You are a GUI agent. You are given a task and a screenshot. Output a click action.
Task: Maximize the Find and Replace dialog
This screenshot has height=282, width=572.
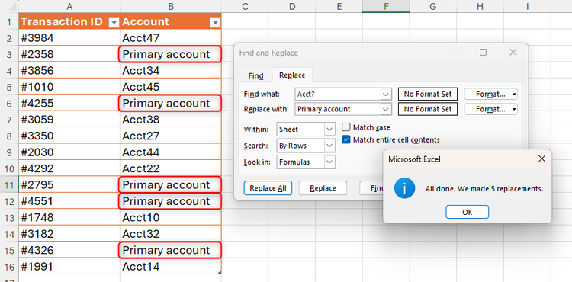pyautogui.click(x=483, y=53)
